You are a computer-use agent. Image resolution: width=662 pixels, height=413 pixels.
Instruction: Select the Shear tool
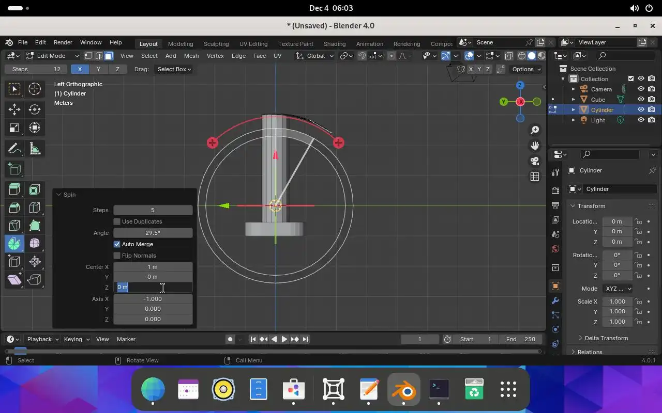click(x=14, y=280)
